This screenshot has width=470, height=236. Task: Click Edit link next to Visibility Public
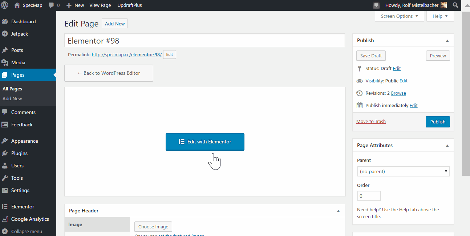click(x=404, y=81)
